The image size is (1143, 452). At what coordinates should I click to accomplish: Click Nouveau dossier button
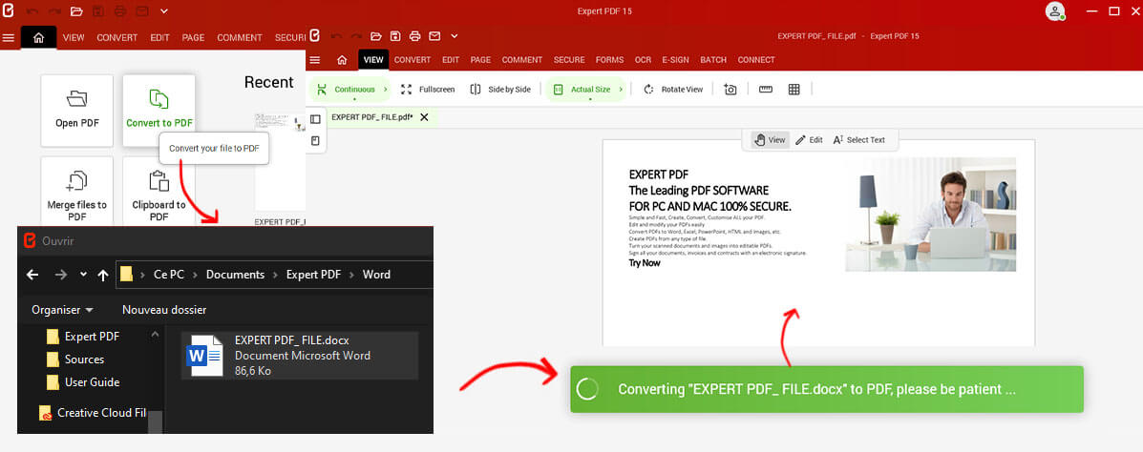click(164, 310)
